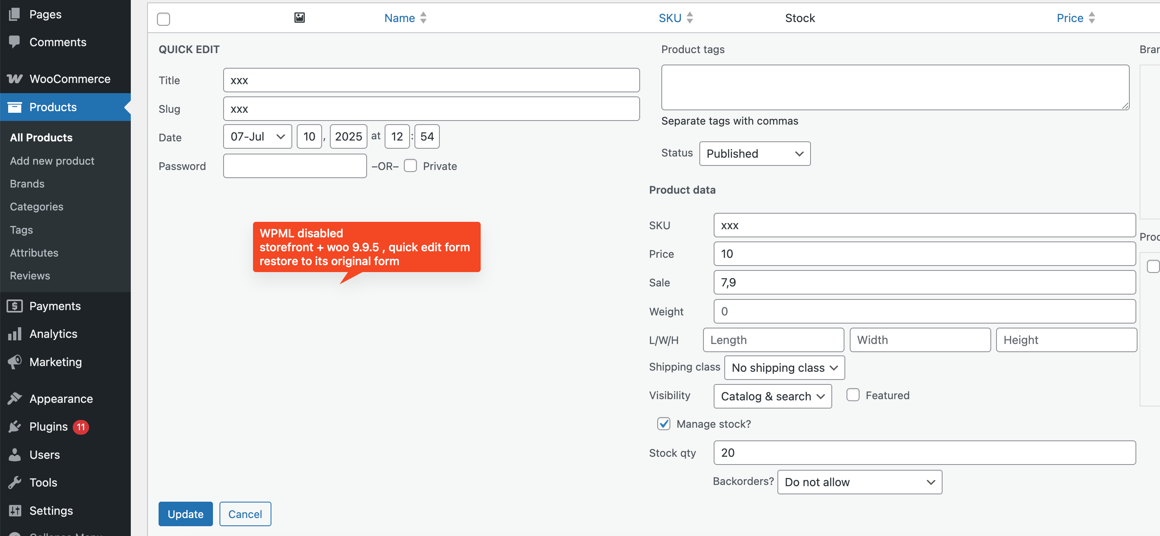Click the Users person icon
The image size is (1160, 536).
[x=14, y=455]
